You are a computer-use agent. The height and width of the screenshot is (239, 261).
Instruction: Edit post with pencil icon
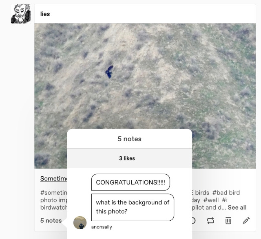(x=246, y=221)
